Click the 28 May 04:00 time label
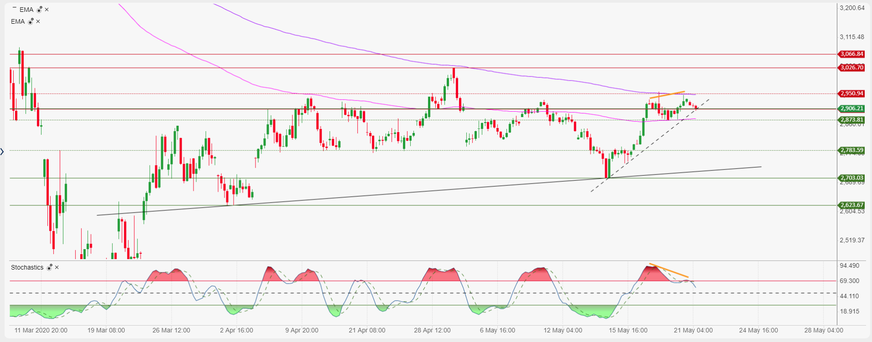Viewport: 872px width, 342px height. (824, 330)
